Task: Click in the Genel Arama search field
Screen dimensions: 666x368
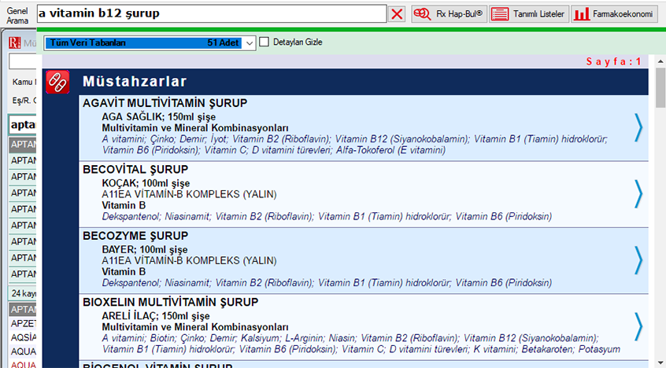Action: tap(211, 14)
